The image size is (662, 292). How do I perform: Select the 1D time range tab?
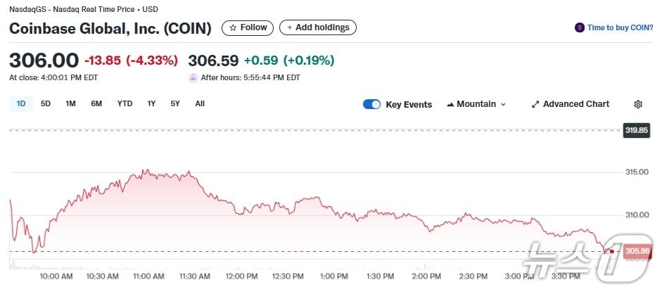click(21, 103)
